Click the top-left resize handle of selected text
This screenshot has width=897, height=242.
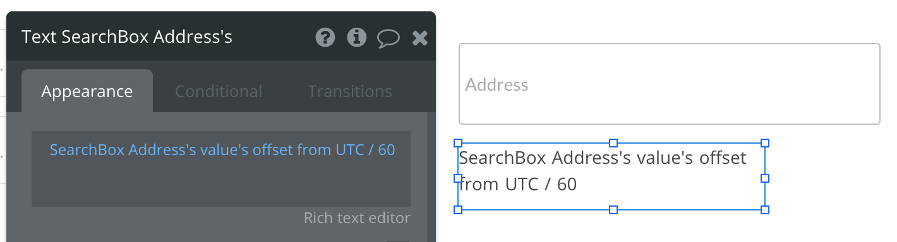pyautogui.click(x=459, y=144)
